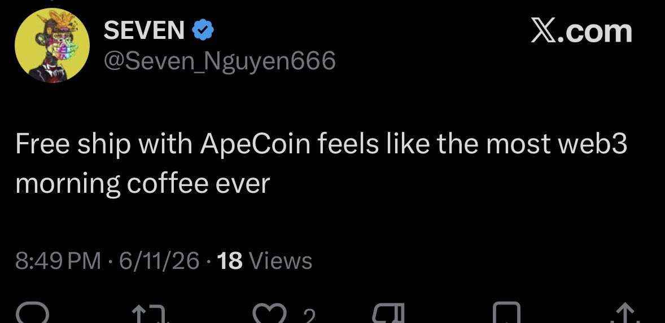This screenshot has height=323, width=665.
Task: Click the X.com logo text
Action: [x=581, y=32]
